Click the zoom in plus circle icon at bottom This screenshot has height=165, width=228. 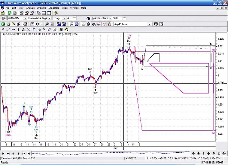(198, 153)
